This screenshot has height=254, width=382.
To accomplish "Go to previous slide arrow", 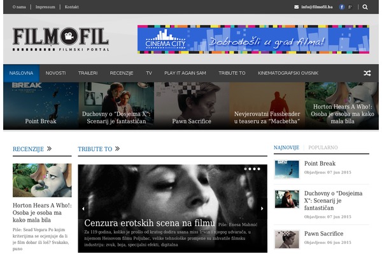I will pyautogui.click(x=83, y=208).
